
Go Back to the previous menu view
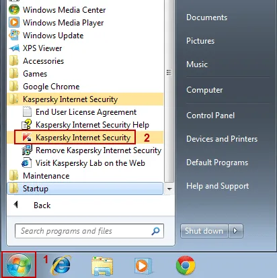pyautogui.click(x=33, y=205)
